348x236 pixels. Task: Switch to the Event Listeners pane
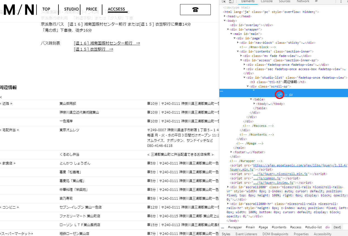[x=246, y=234]
